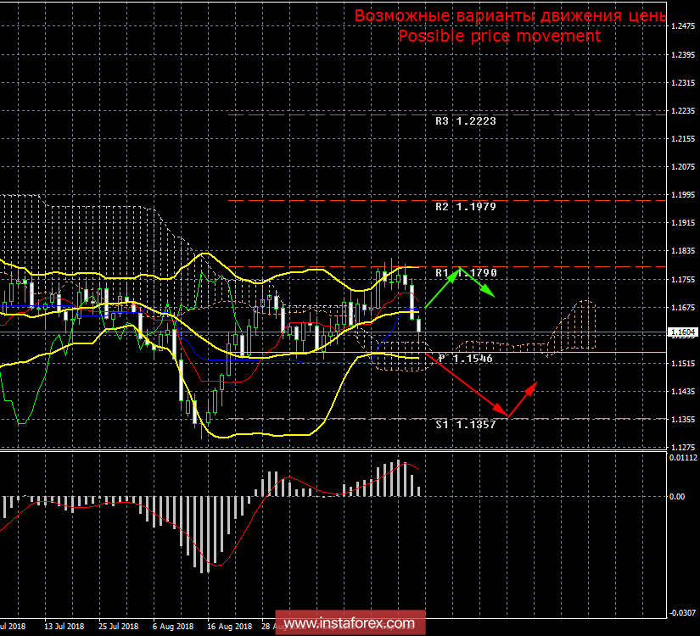
Task: Click the S1 1.1357 support label
Action: pos(466,425)
